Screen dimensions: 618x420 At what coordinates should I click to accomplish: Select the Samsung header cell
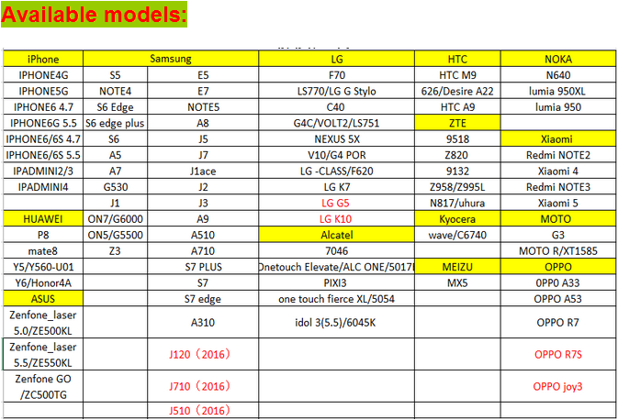point(171,59)
